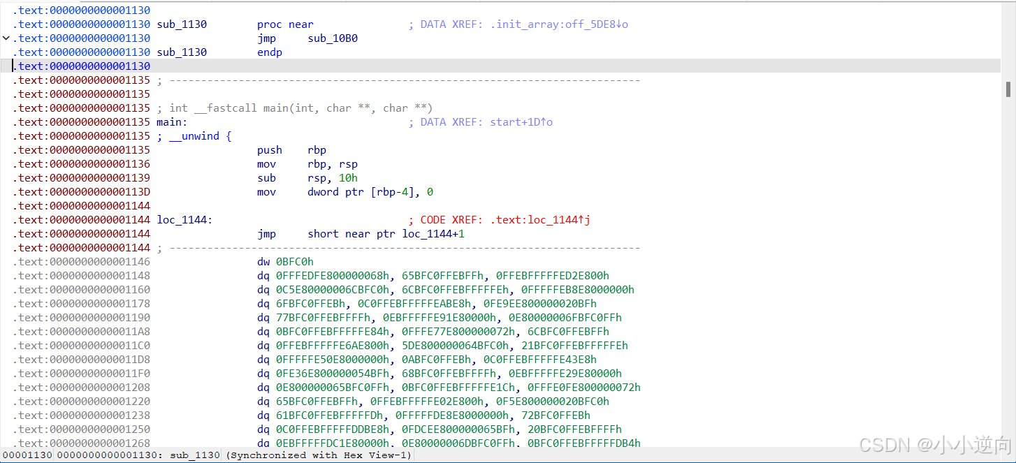This screenshot has width=1016, height=463.
Task: Collapse the sub_1130 function using its chevron
Action: pyautogui.click(x=6, y=38)
